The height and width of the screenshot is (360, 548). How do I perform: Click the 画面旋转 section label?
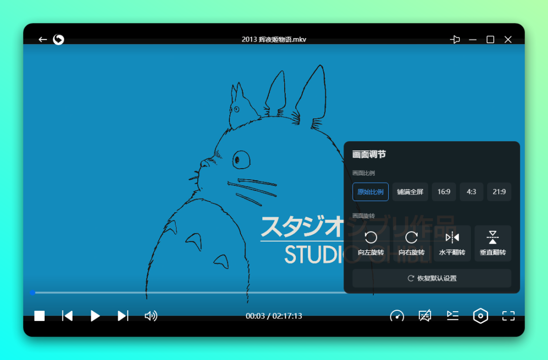(x=363, y=216)
